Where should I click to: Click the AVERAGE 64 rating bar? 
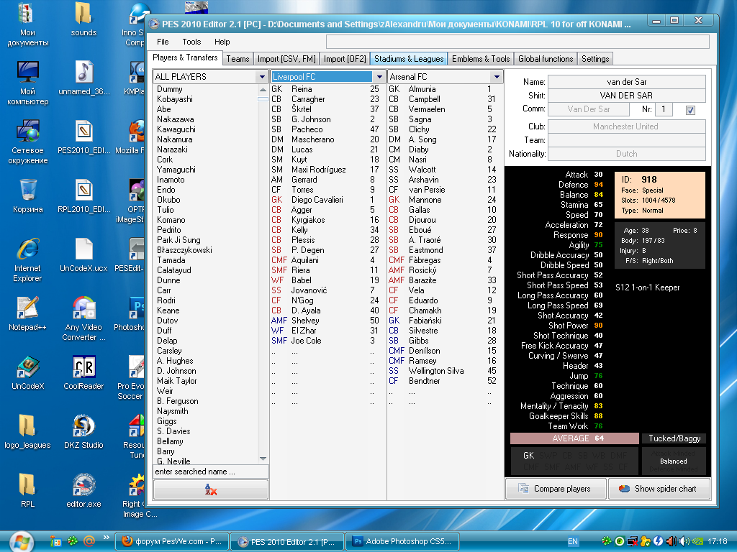574,438
